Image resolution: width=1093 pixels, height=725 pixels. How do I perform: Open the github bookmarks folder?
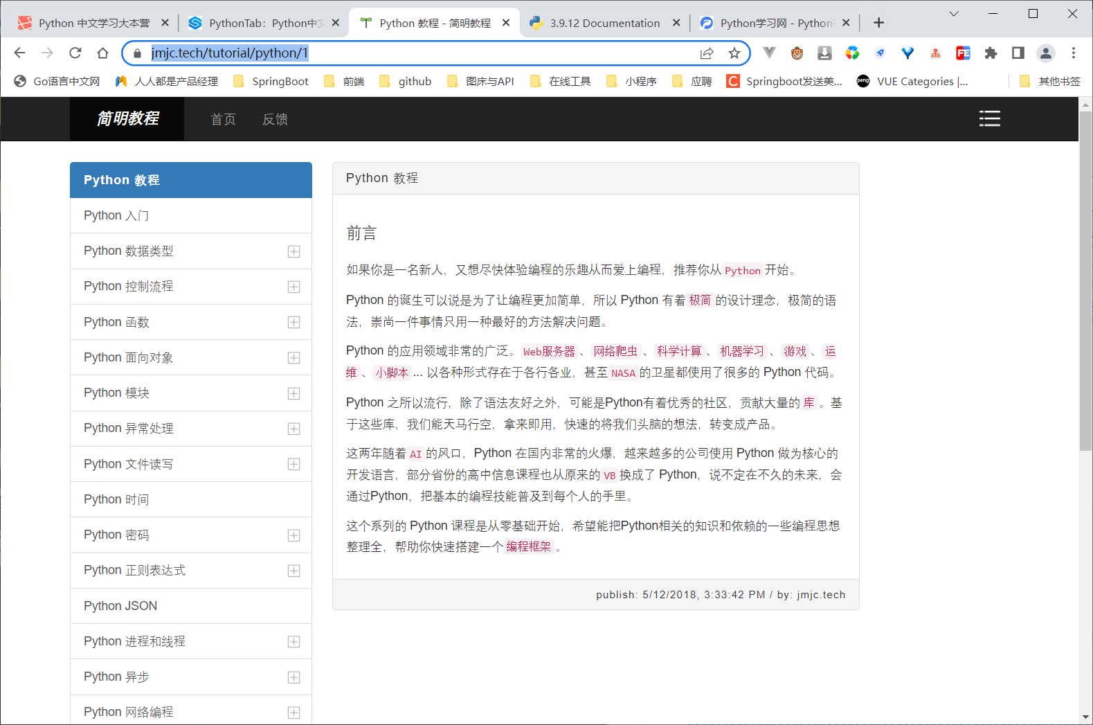click(x=406, y=81)
